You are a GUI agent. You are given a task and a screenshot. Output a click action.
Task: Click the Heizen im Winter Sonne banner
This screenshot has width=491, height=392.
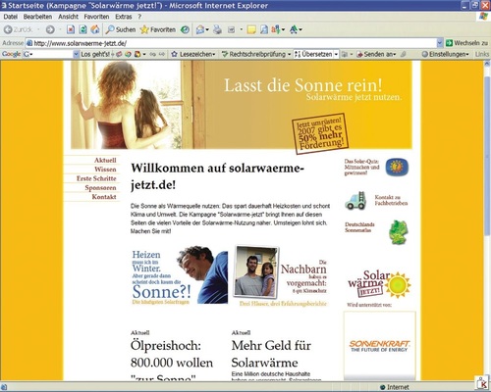(180, 275)
